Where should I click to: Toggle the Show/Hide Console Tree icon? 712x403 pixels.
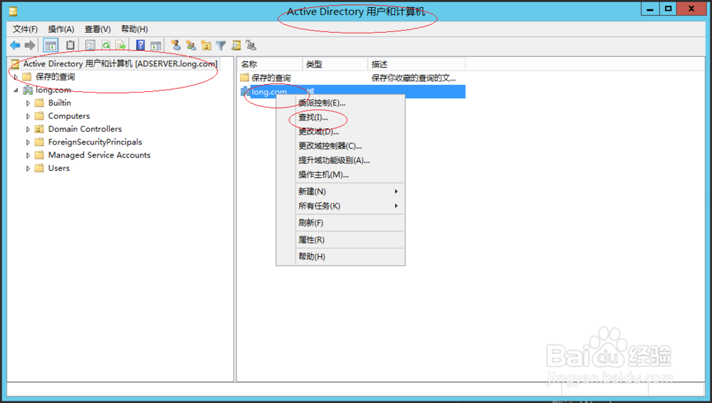point(51,46)
